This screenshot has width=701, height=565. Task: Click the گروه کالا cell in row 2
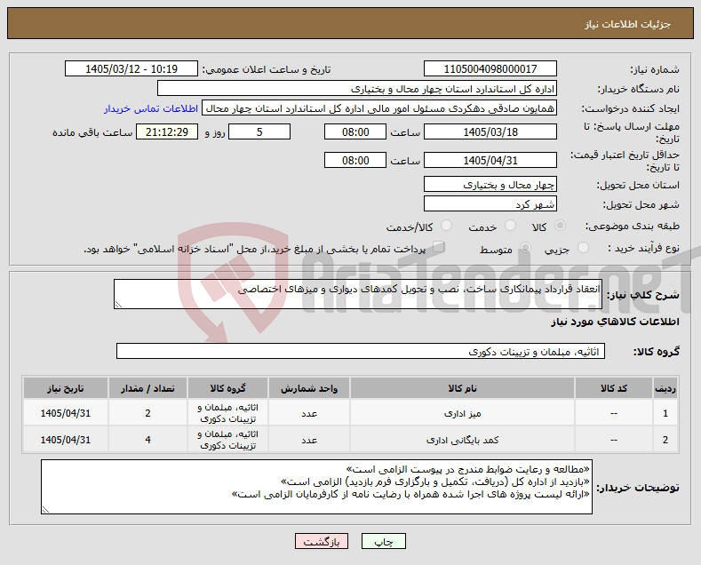[x=228, y=440]
